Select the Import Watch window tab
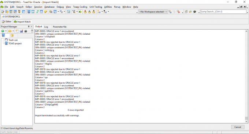 coord(22,22)
